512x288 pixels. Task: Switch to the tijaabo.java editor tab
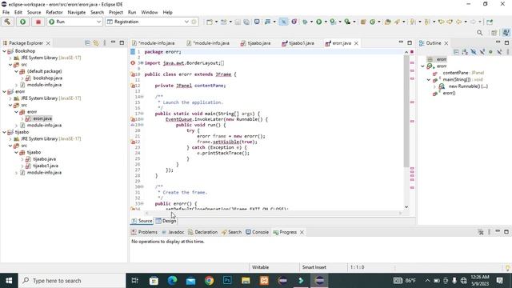256,43
